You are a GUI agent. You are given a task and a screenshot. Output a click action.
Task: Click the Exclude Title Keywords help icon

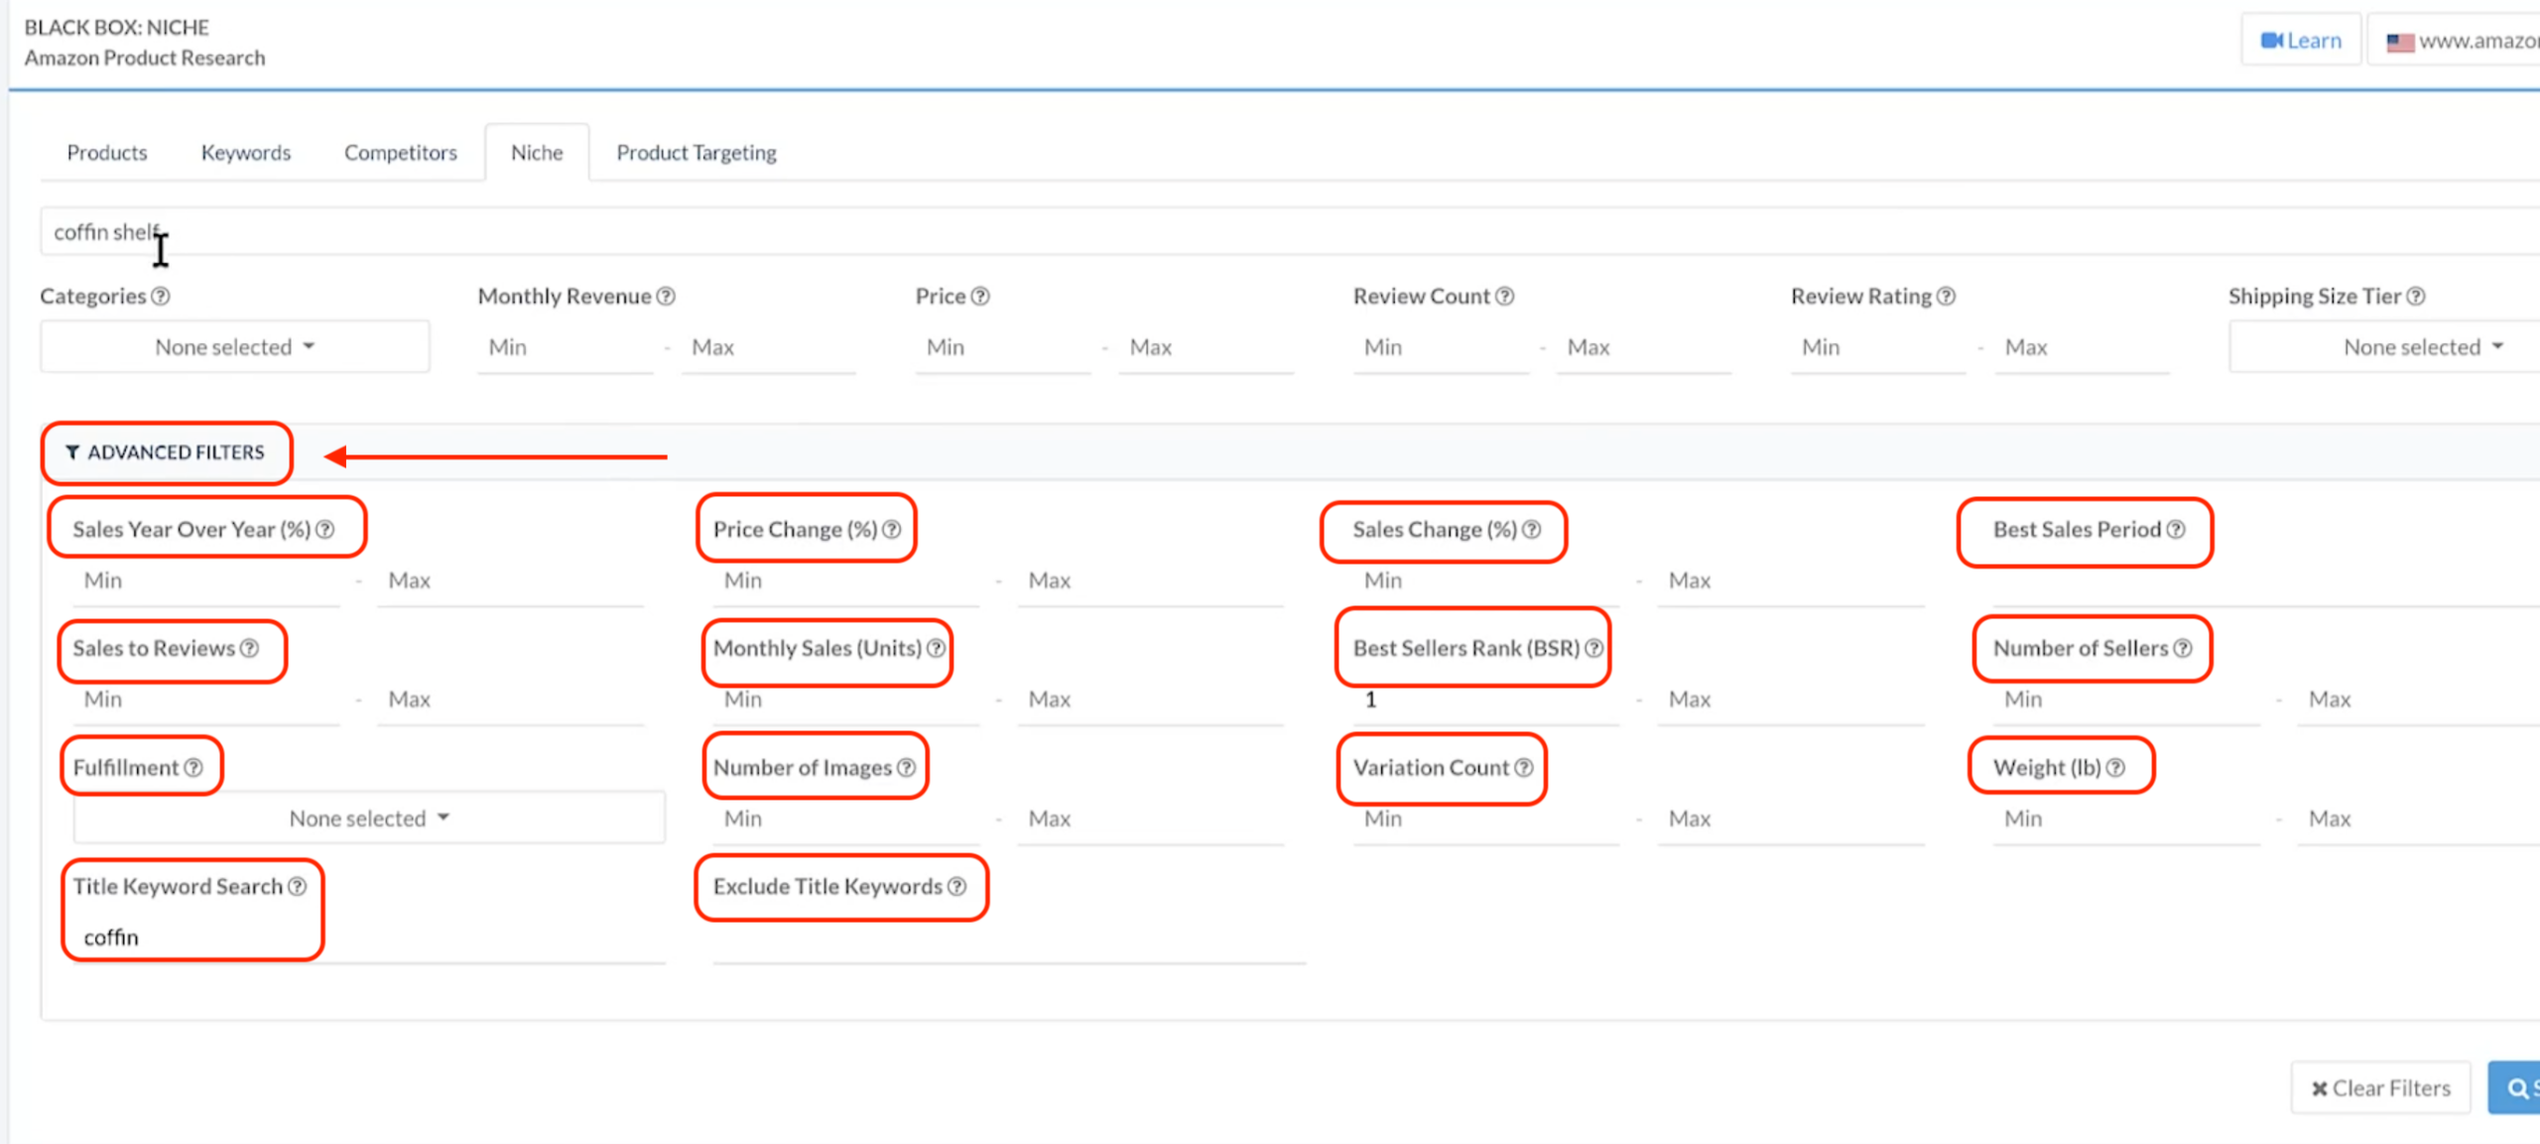click(956, 887)
